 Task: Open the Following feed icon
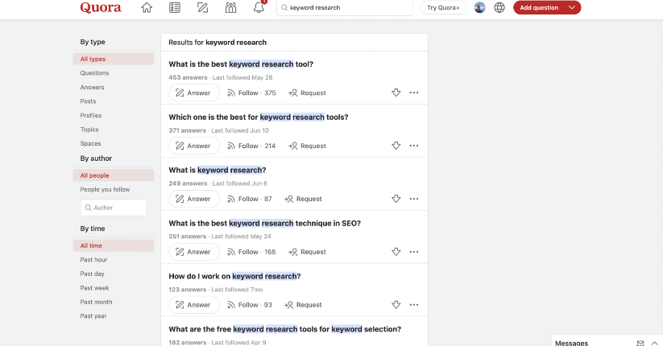point(175,8)
